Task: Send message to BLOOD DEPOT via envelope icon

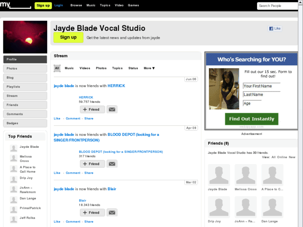Action: pyautogui.click(x=112, y=164)
